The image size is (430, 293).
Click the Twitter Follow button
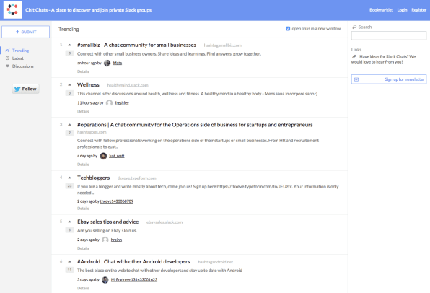pyautogui.click(x=25, y=89)
